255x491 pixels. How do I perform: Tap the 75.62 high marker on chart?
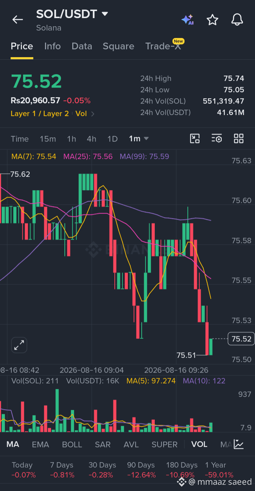pyautogui.click(x=20, y=174)
